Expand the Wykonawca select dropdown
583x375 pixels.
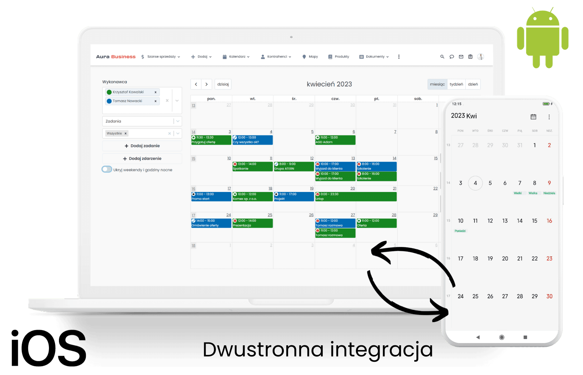tap(177, 101)
